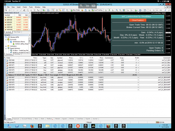Open the Charts menu
The image size is (175, 131).
(25, 7)
